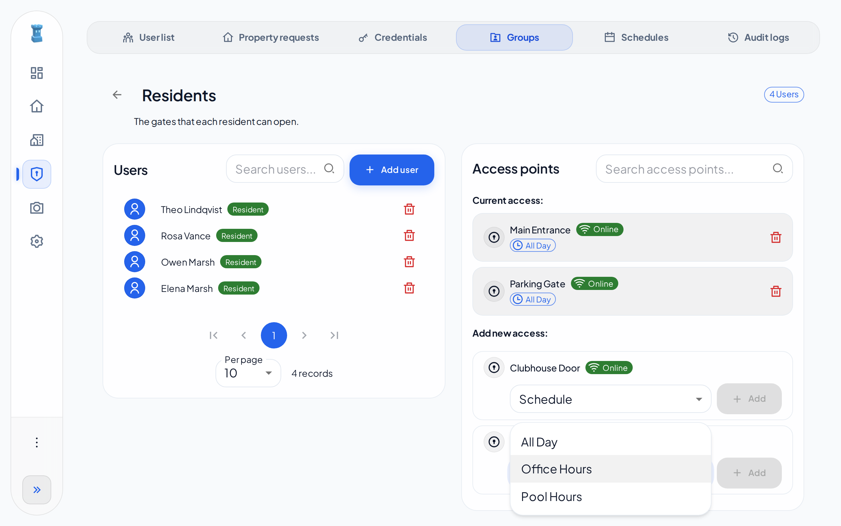The height and width of the screenshot is (526, 841).
Task: Switch to the Schedules tab
Action: [x=636, y=37]
